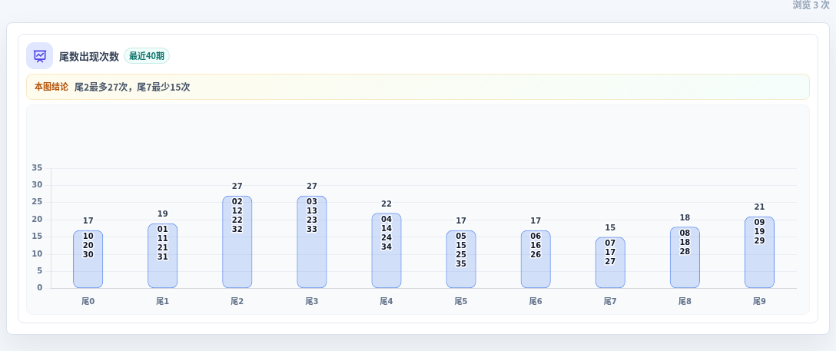Click the conclusion text 尾2最多27次
The width and height of the screenshot is (836, 351).
pyautogui.click(x=101, y=87)
